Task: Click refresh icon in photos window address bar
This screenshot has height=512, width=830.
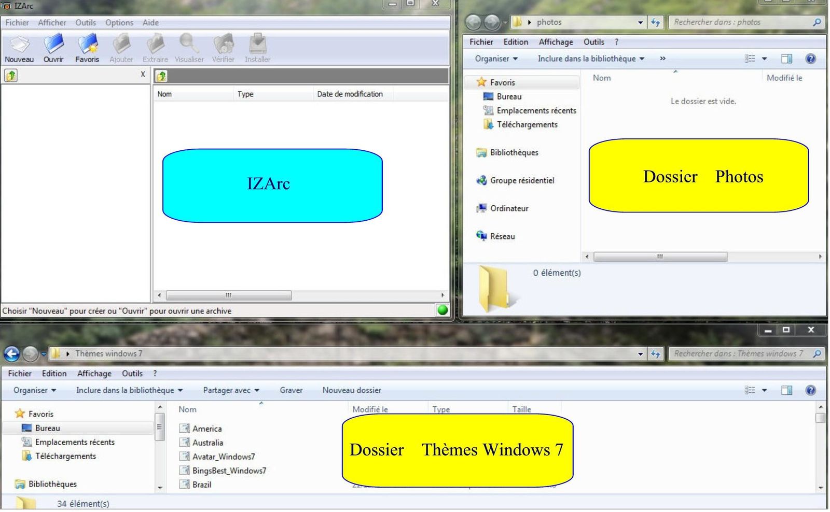Action: (x=656, y=22)
